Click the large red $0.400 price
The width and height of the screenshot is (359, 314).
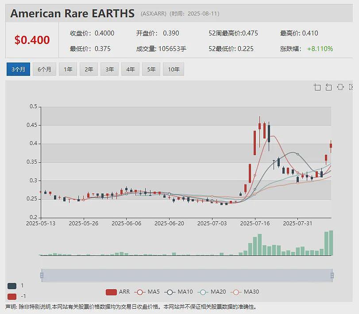click(32, 40)
